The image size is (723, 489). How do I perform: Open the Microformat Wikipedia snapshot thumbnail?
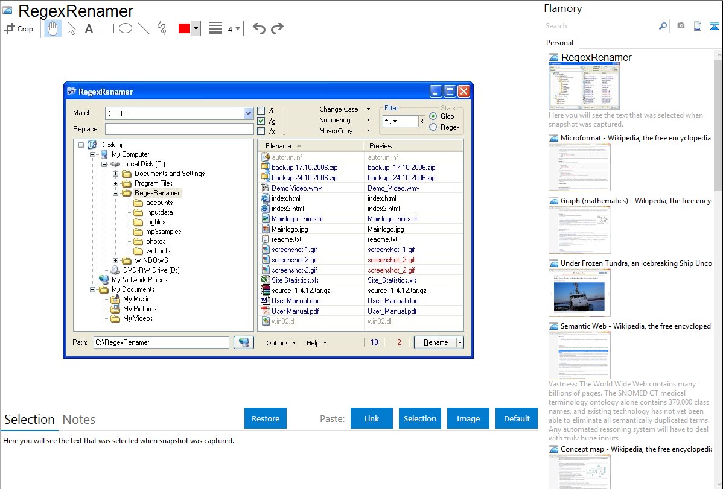coord(579,167)
